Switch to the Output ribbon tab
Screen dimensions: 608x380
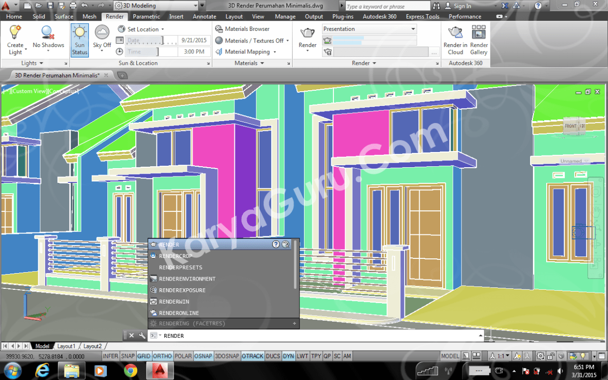314,16
